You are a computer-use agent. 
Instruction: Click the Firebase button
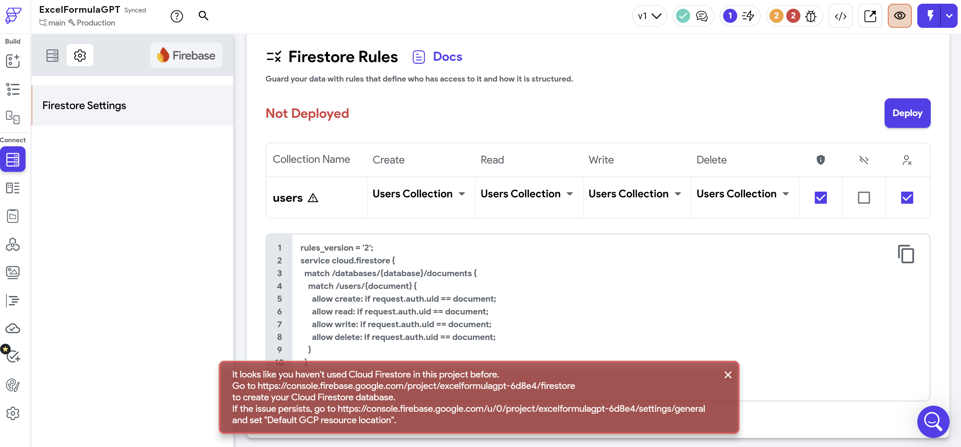coord(186,55)
